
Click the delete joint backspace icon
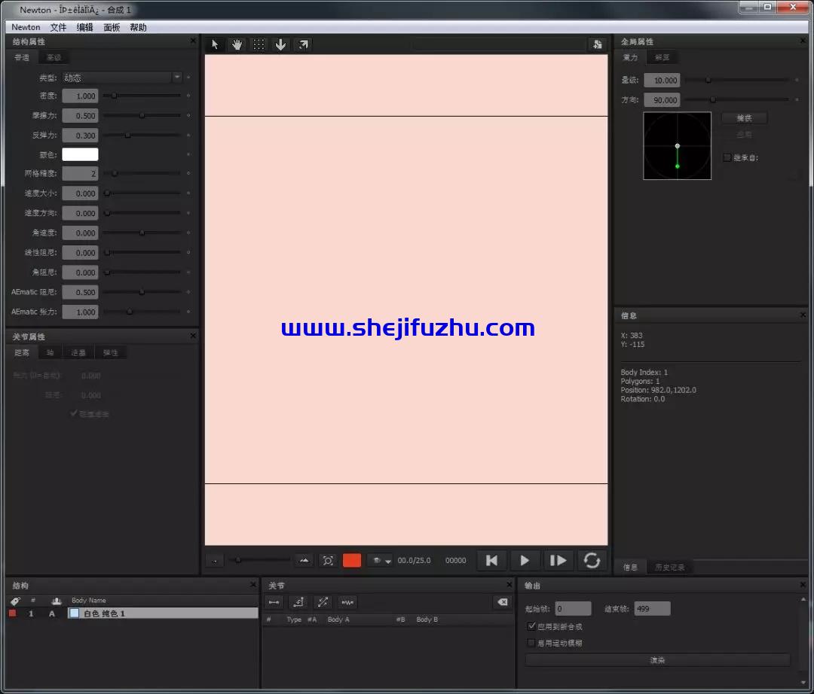[x=503, y=602]
